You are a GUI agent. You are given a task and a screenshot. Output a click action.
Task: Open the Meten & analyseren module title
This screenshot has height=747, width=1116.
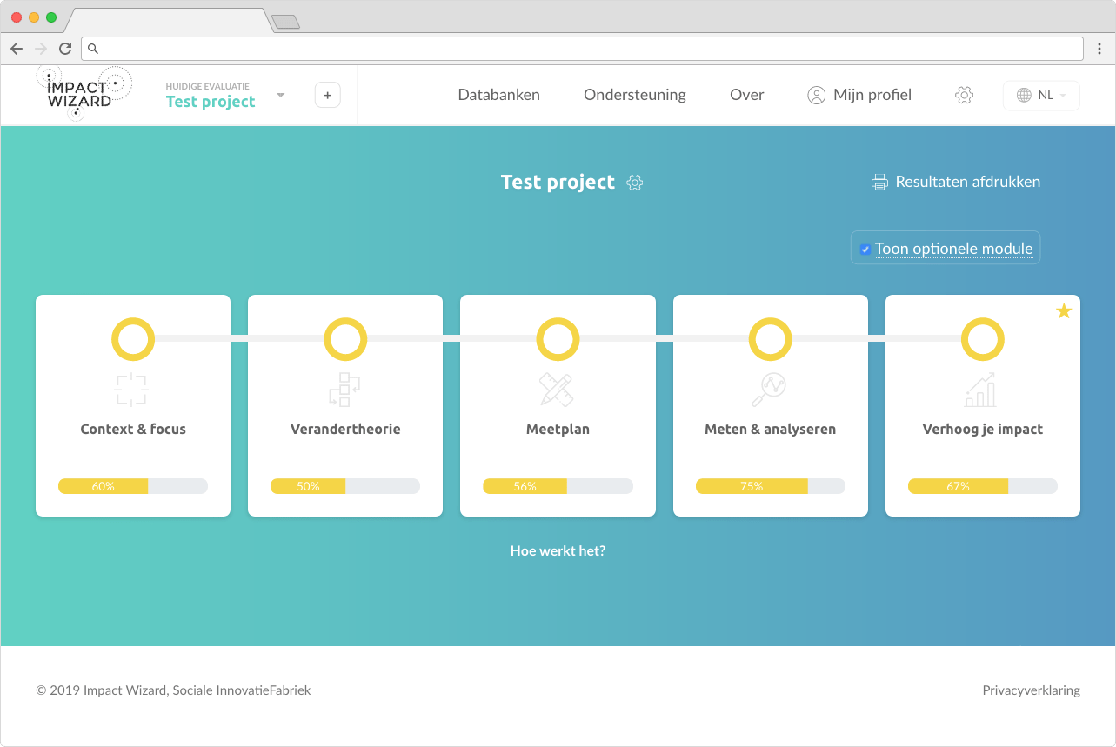pyautogui.click(x=770, y=429)
